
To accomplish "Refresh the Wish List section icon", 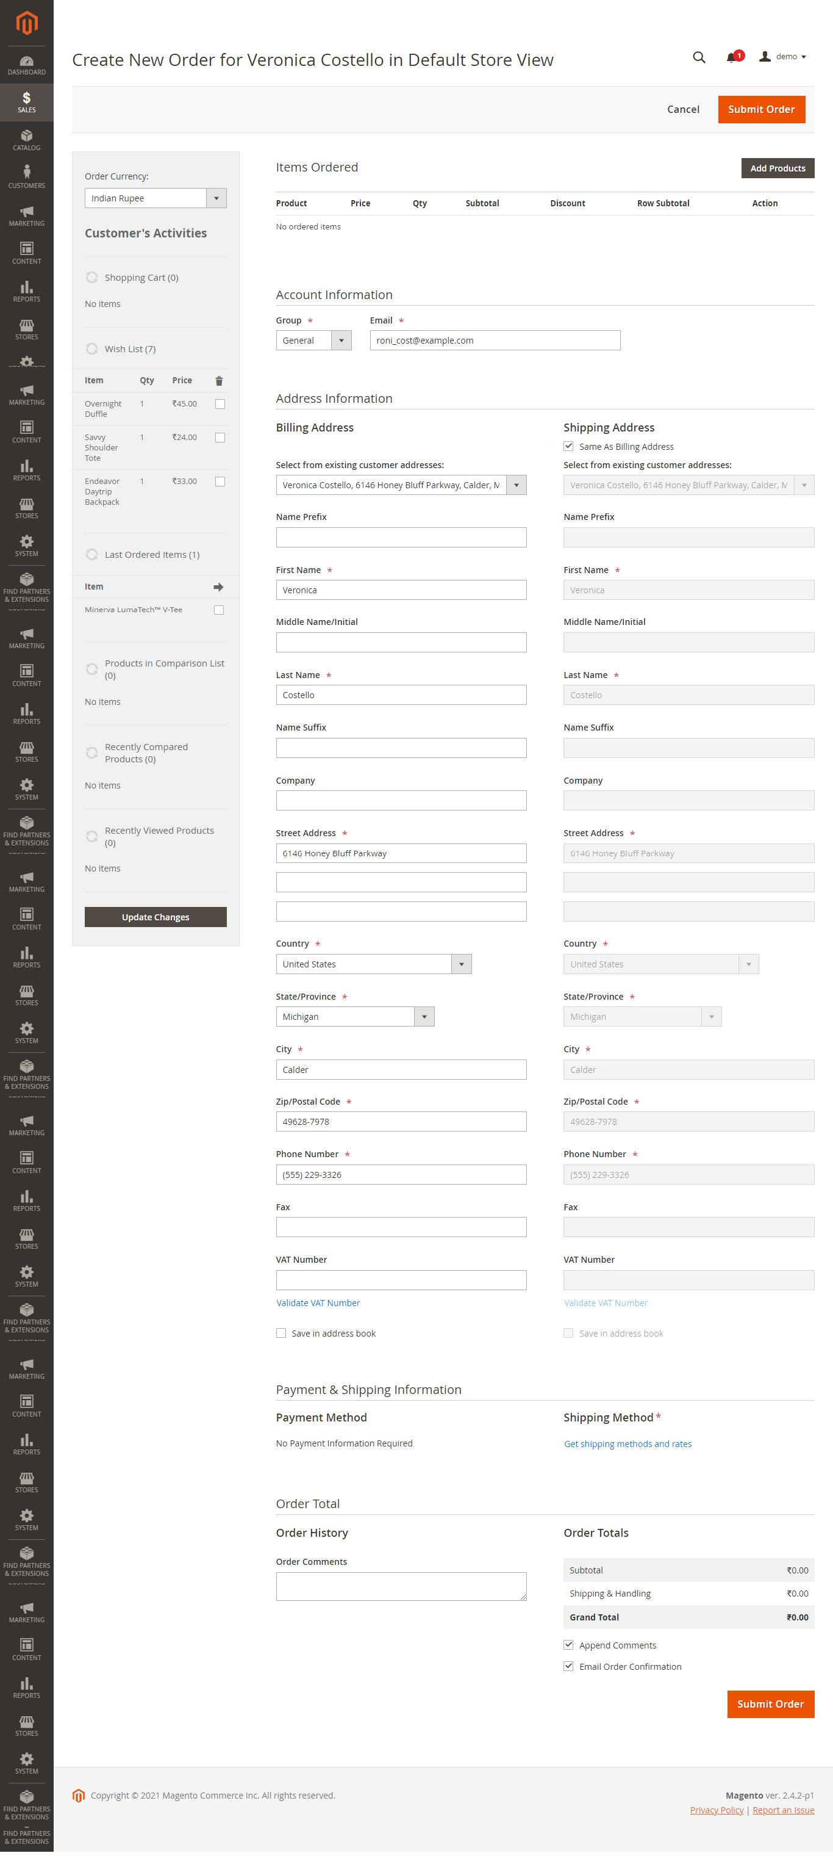I will [x=91, y=348].
